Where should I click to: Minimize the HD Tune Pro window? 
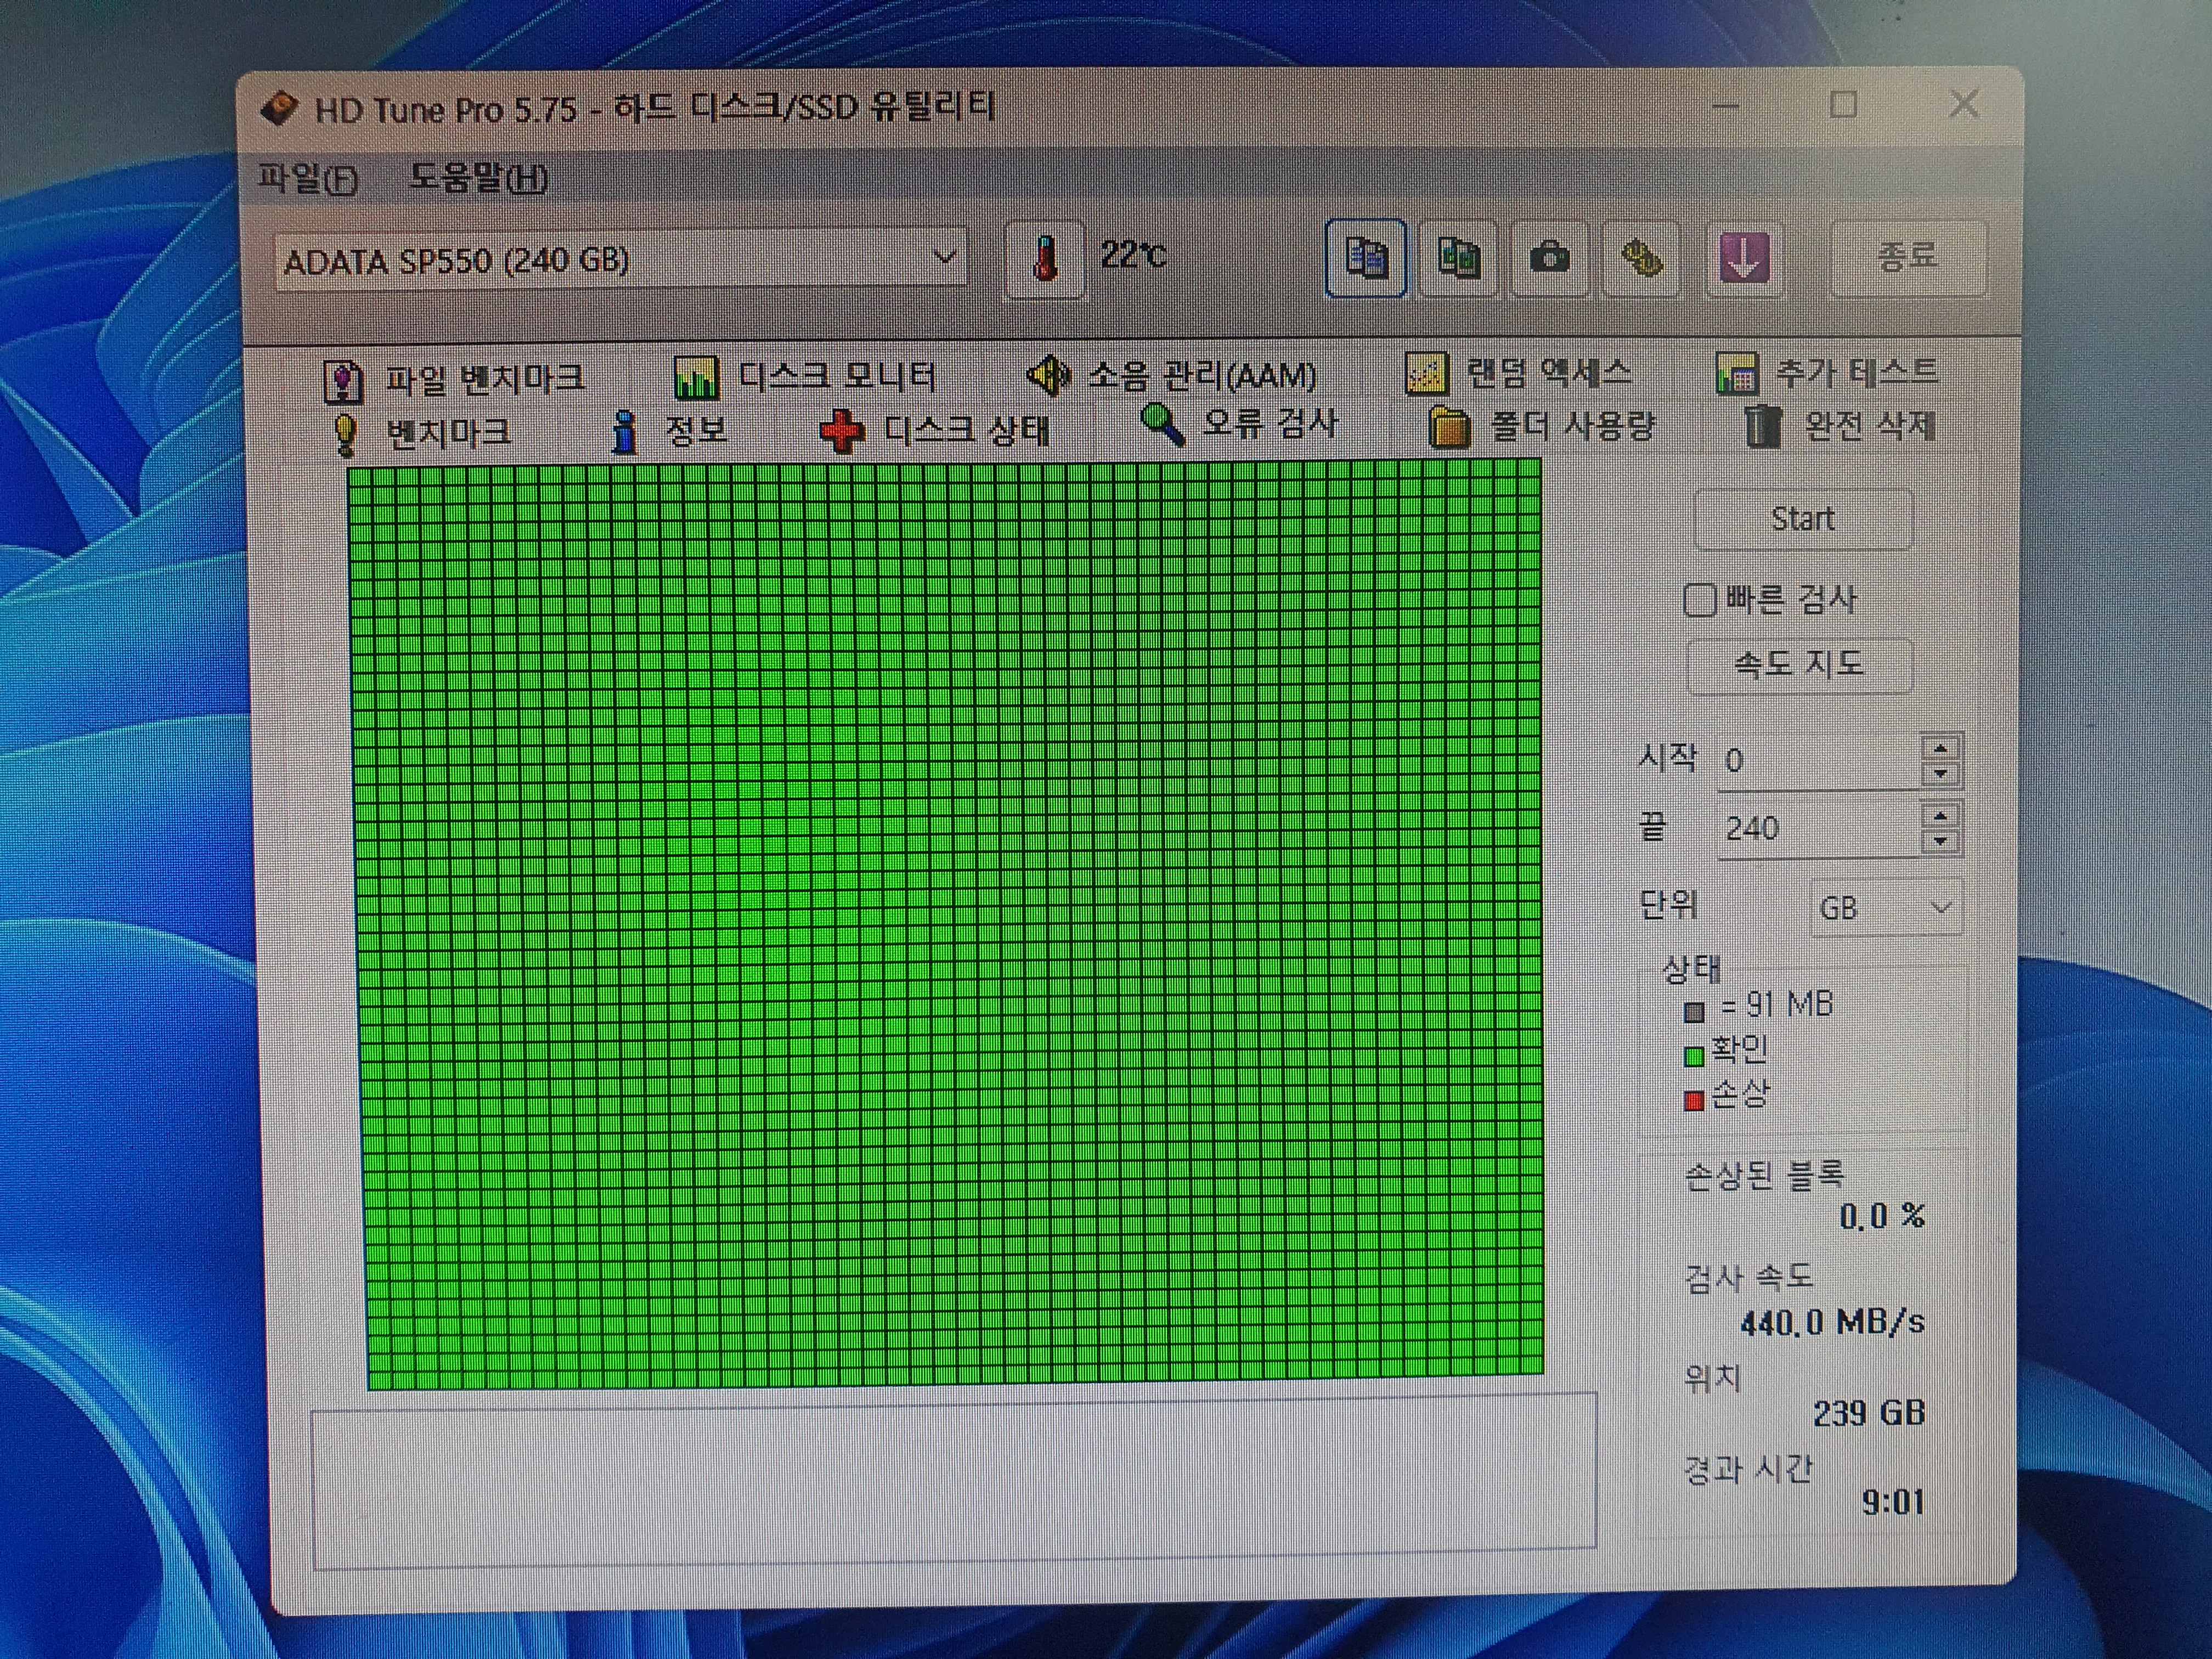coord(1726,105)
